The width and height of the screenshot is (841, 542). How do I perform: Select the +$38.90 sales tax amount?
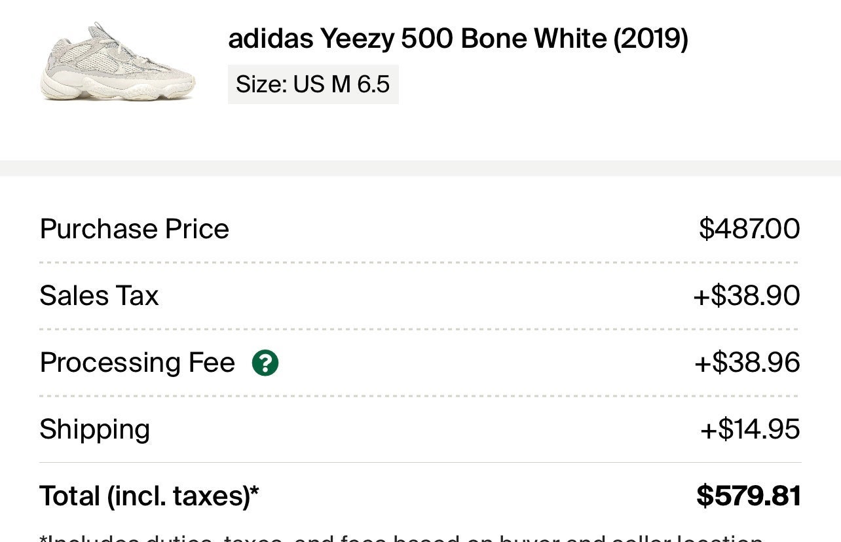point(747,296)
